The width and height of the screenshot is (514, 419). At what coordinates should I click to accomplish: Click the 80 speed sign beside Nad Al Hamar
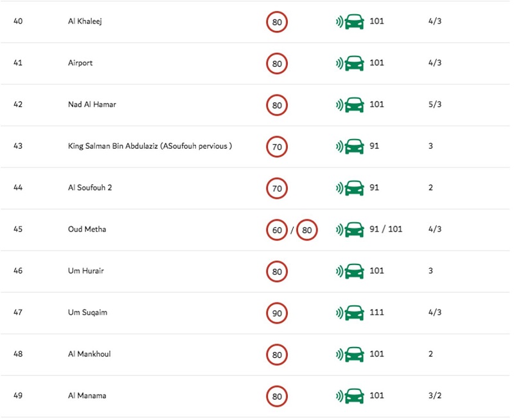point(277,105)
